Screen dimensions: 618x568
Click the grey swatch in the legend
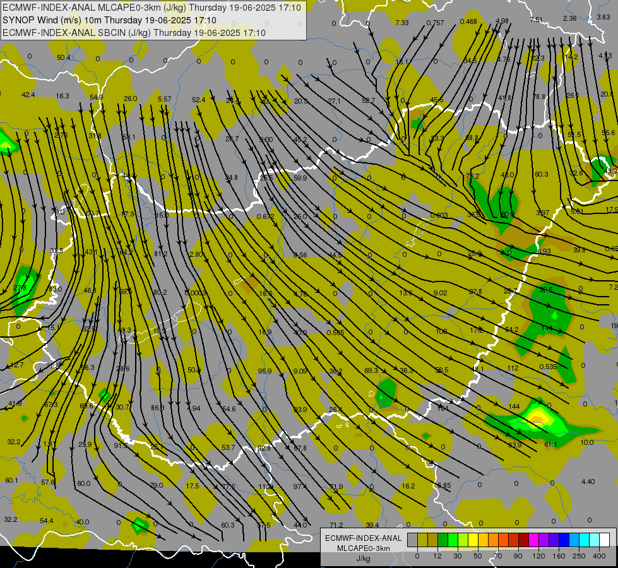click(x=413, y=540)
